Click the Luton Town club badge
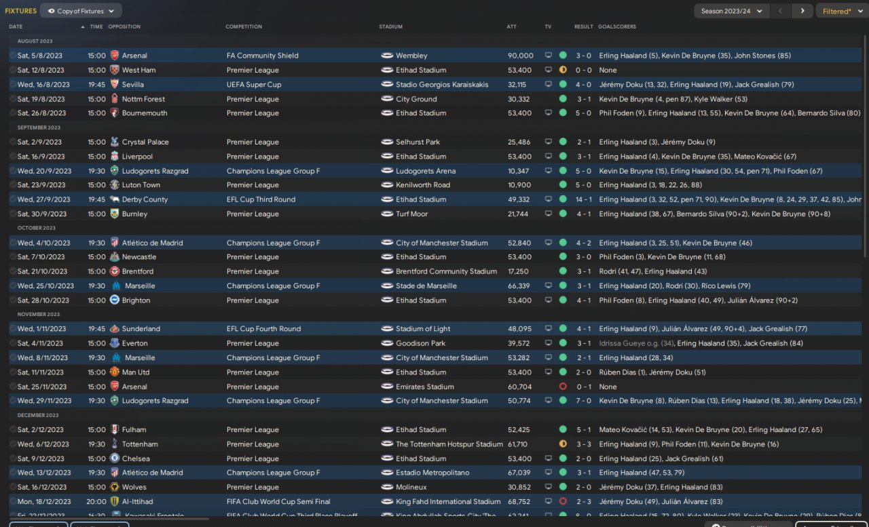Image resolution: width=869 pixels, height=527 pixels. point(115,185)
